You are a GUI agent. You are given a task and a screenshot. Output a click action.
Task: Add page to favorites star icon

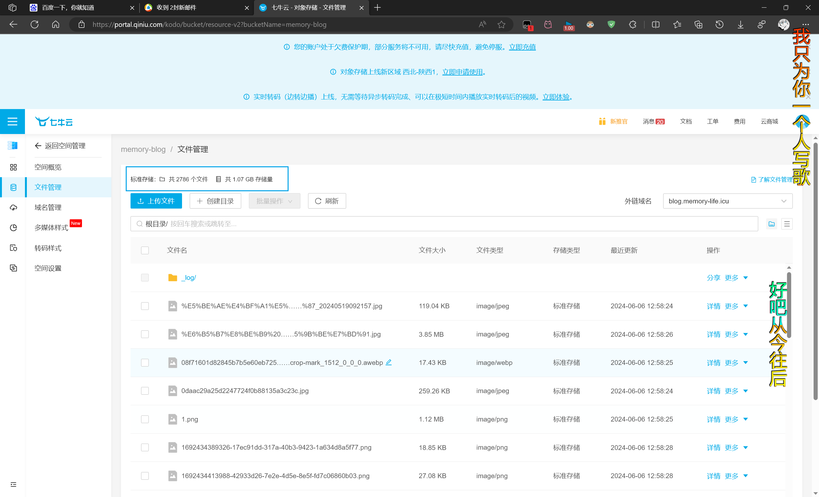point(502,24)
